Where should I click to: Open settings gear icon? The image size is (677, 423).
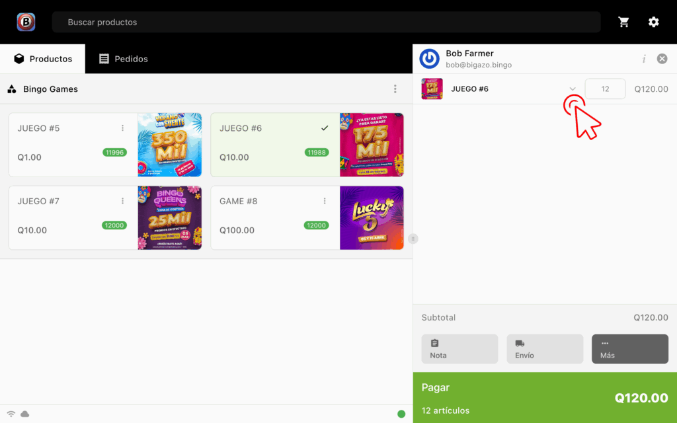pyautogui.click(x=654, y=22)
